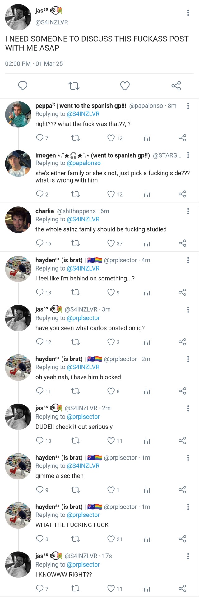199x597 pixels.
Task: Share the main post by jas
Action: point(176,86)
